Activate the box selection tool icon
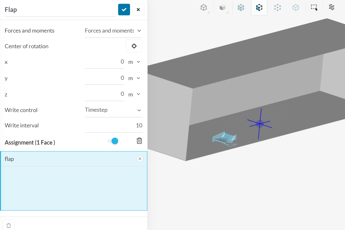345x230 pixels. (x=314, y=8)
